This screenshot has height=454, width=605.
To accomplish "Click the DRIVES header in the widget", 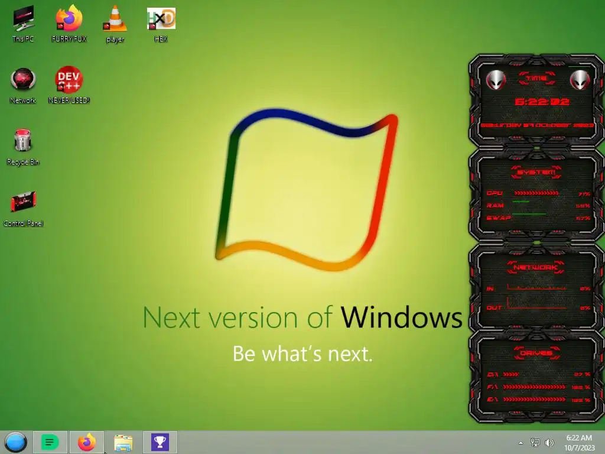I will [536, 353].
